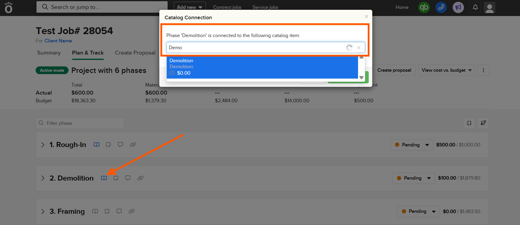The height and width of the screenshot is (225, 520).
Task: Open the phone dialer icon
Action: (441, 7)
